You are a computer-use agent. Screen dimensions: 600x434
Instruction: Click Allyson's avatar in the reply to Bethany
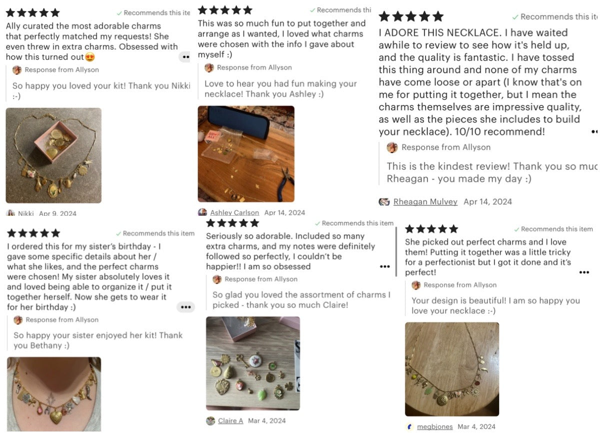pyautogui.click(x=18, y=320)
